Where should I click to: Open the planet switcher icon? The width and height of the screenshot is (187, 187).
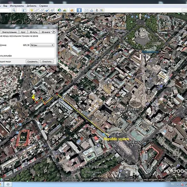(x=72, y=10)
